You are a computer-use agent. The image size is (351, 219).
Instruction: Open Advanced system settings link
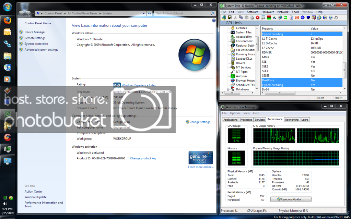tap(41, 50)
